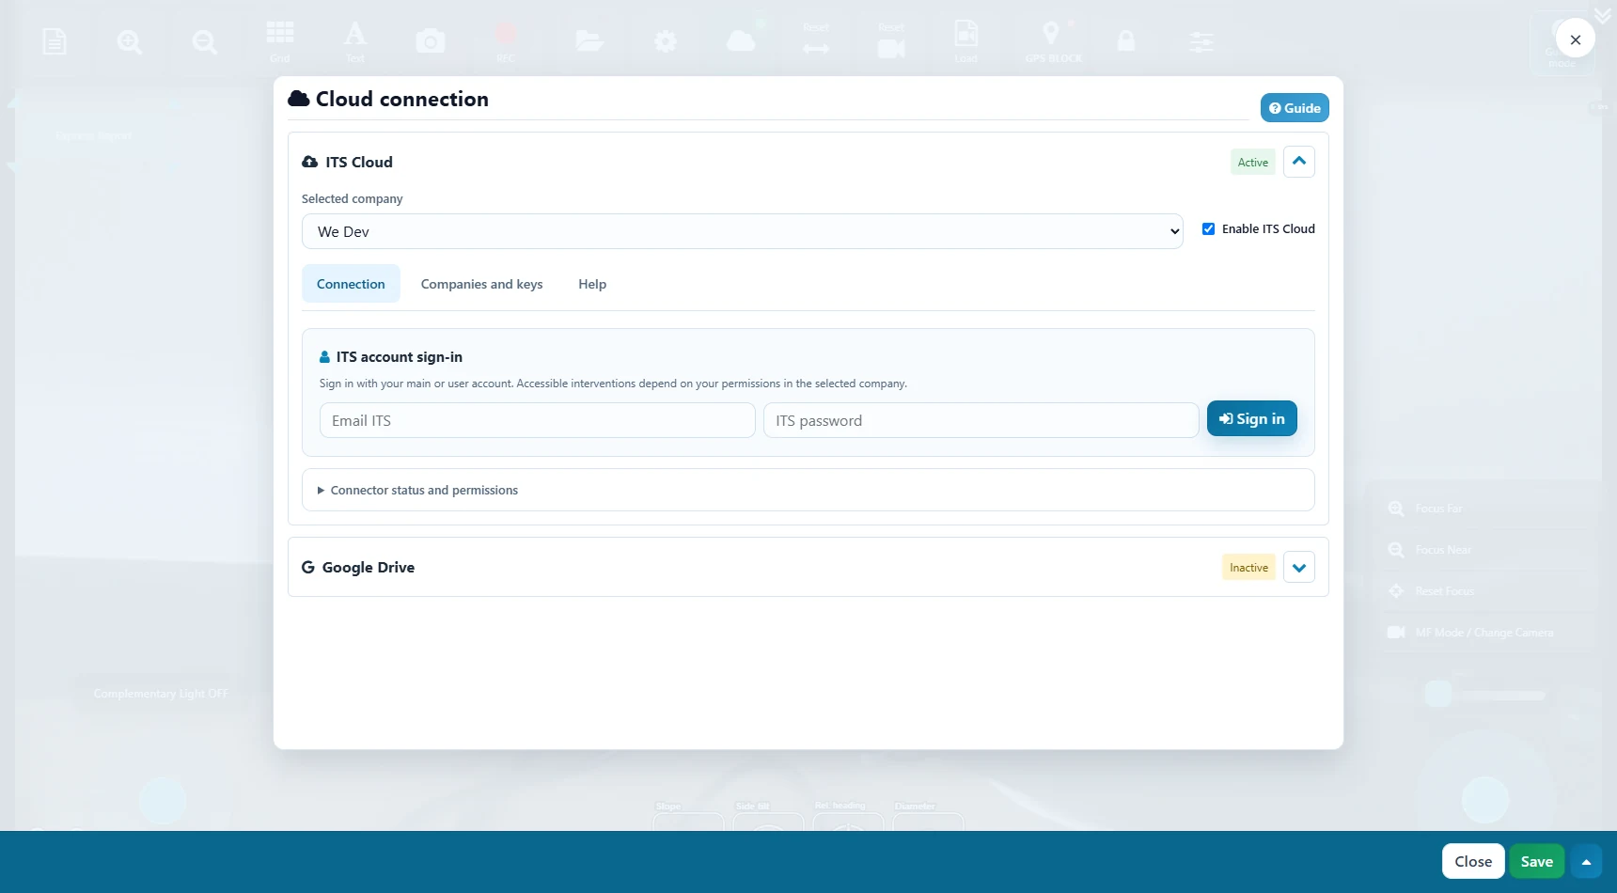Uncheck the Enable ITS Cloud checkbox

tap(1208, 228)
